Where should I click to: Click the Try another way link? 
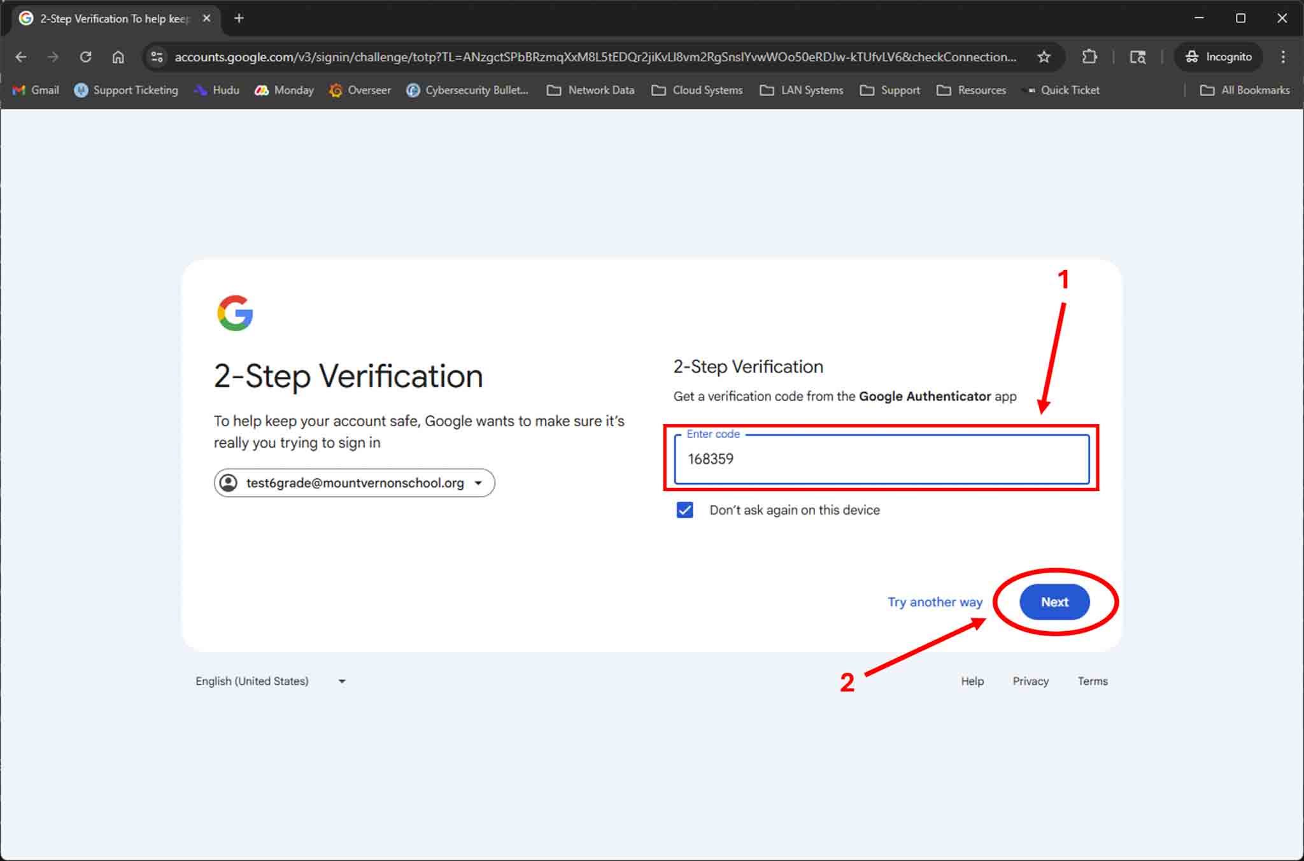click(x=935, y=602)
